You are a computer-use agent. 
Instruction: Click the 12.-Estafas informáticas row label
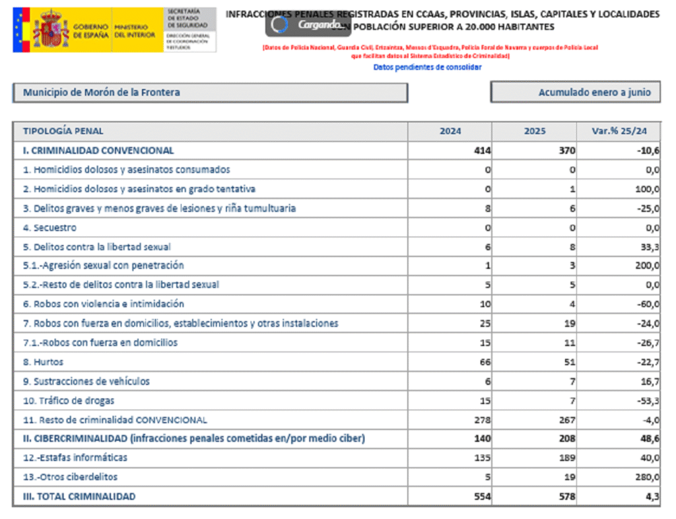click(x=75, y=458)
